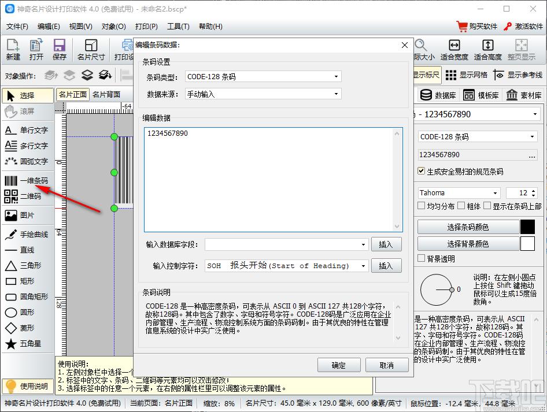Select the 滚屏 hand scroll tool
The image size is (547, 412).
28,111
